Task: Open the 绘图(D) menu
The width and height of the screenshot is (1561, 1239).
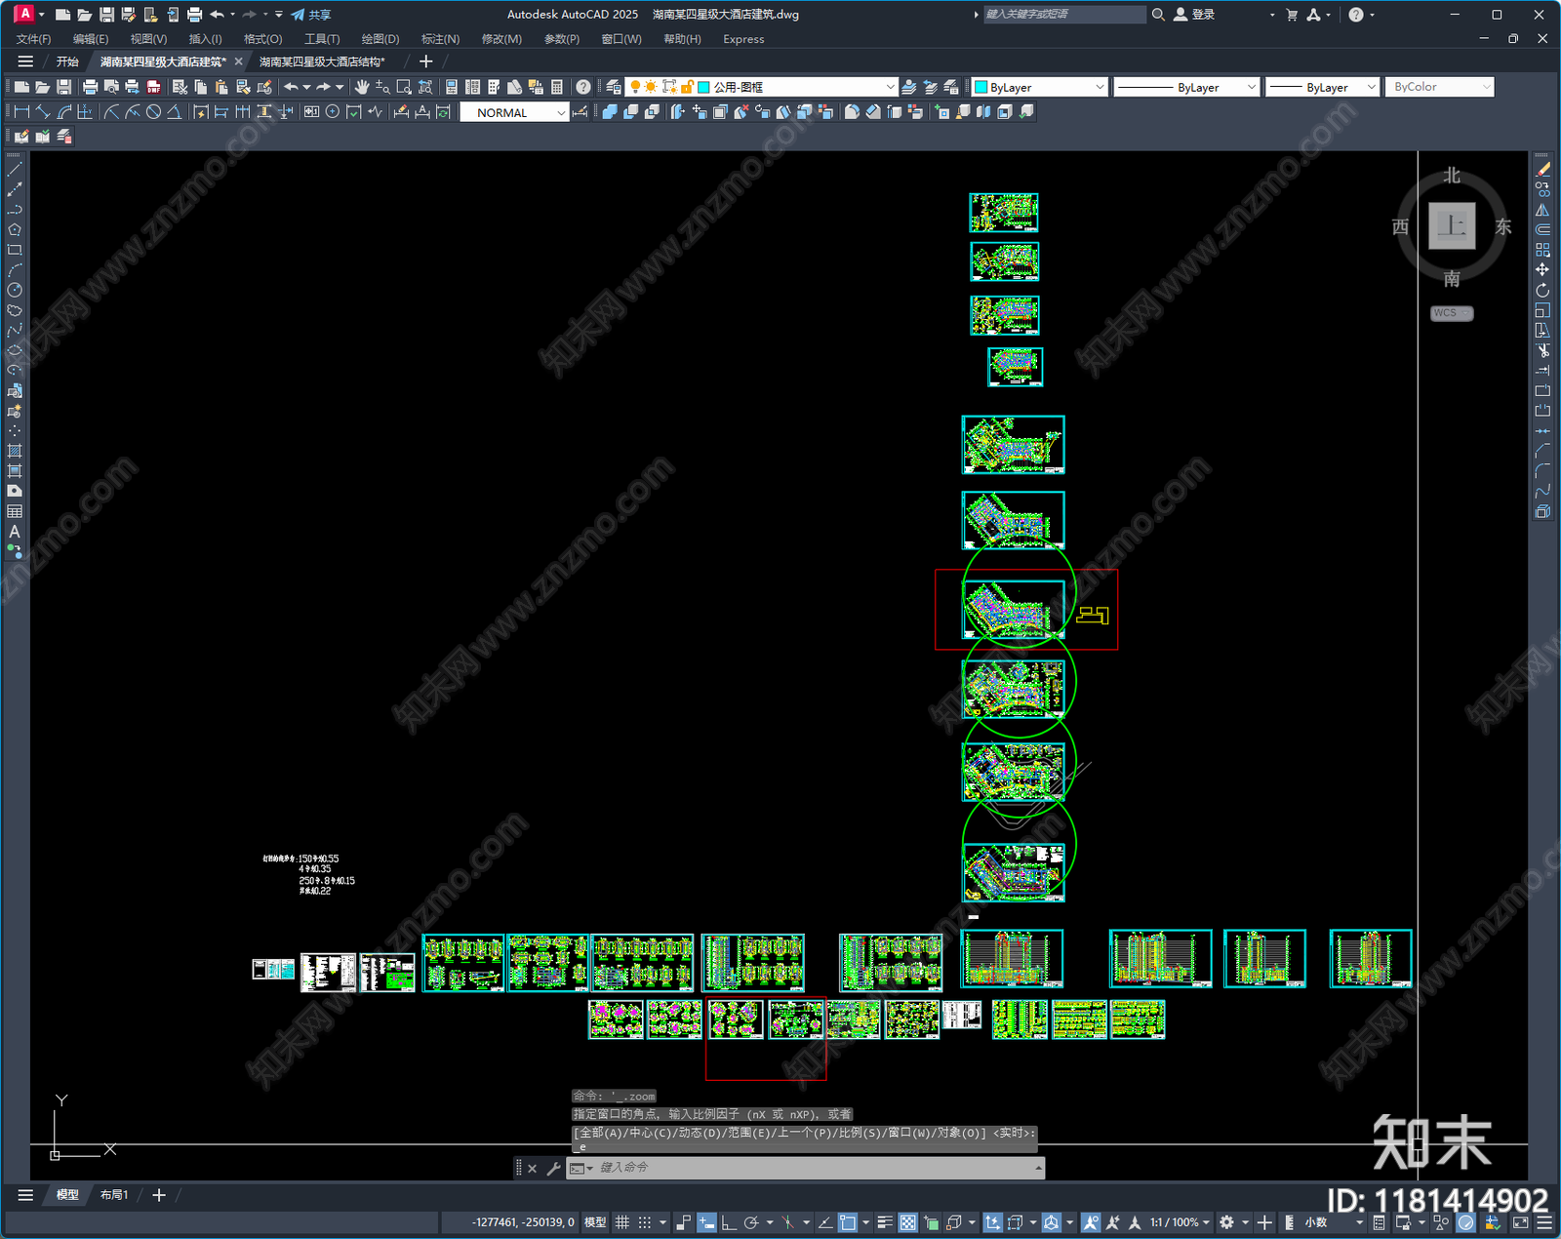Action: [x=380, y=39]
